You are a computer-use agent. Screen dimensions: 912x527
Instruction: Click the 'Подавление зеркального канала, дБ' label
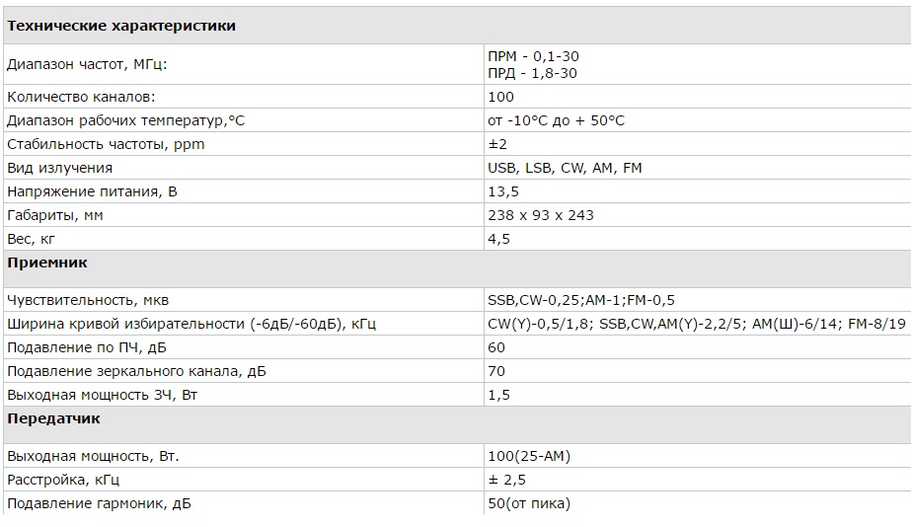click(x=136, y=371)
